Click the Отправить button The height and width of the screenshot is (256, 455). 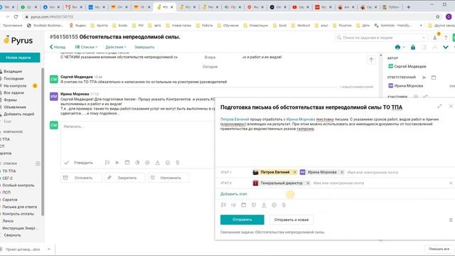pos(242,220)
